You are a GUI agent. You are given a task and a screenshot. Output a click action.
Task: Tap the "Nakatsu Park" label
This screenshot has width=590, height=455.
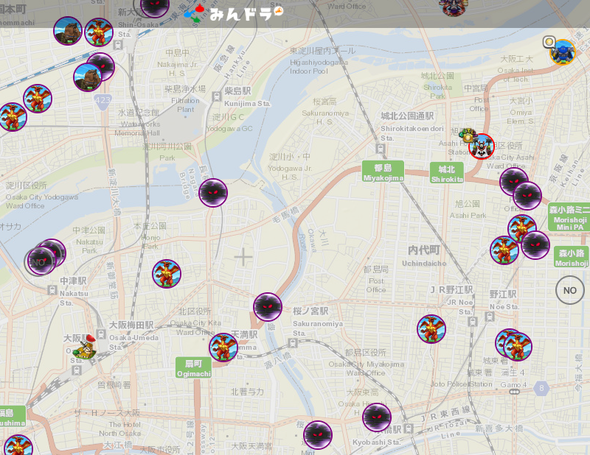point(89,246)
